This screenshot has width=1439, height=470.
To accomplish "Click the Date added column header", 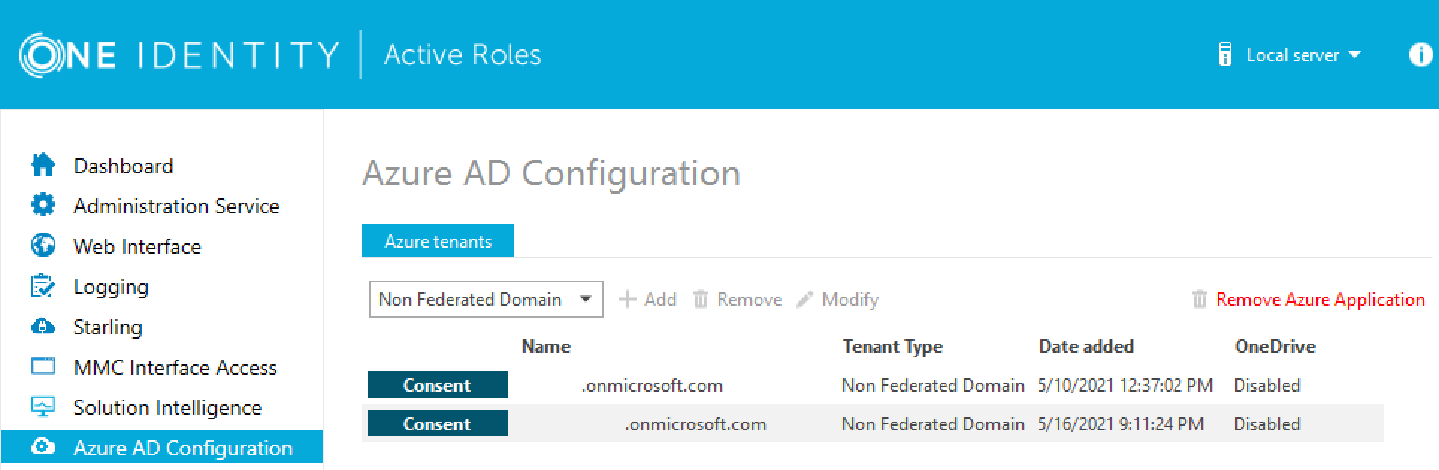I will click(x=1086, y=347).
